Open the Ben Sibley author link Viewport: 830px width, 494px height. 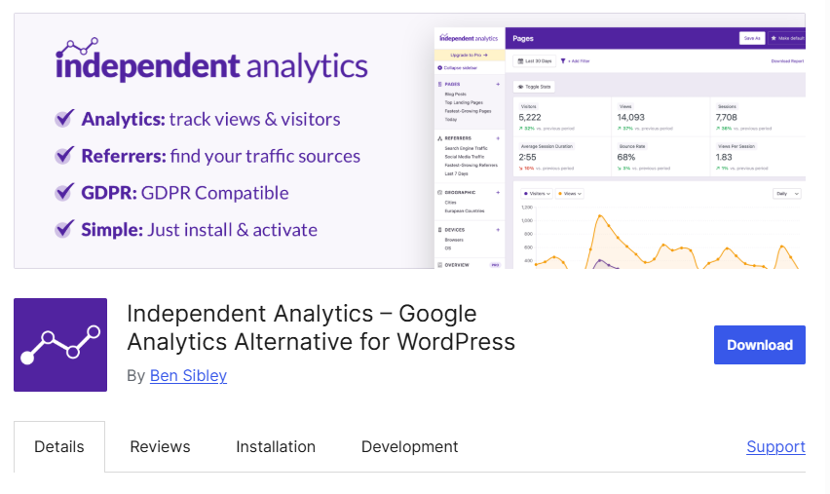point(188,375)
